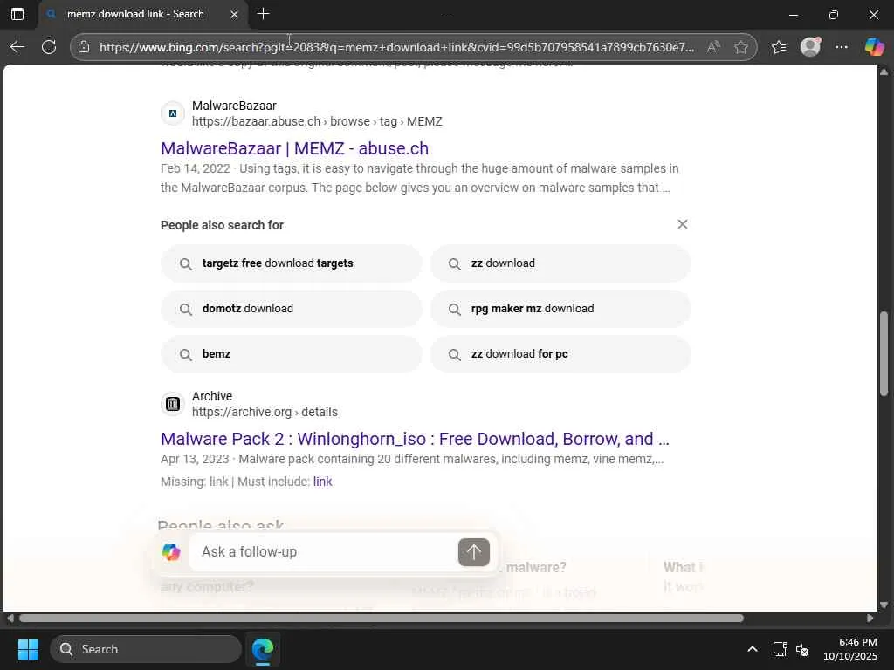Click the horizontal scrollbar thumb

tap(382, 619)
